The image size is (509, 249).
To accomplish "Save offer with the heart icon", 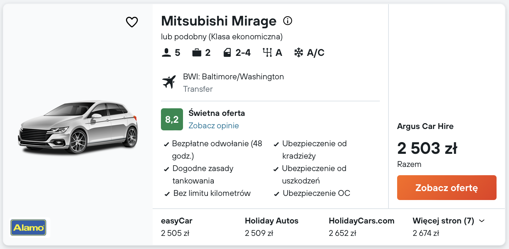I will coord(132,22).
